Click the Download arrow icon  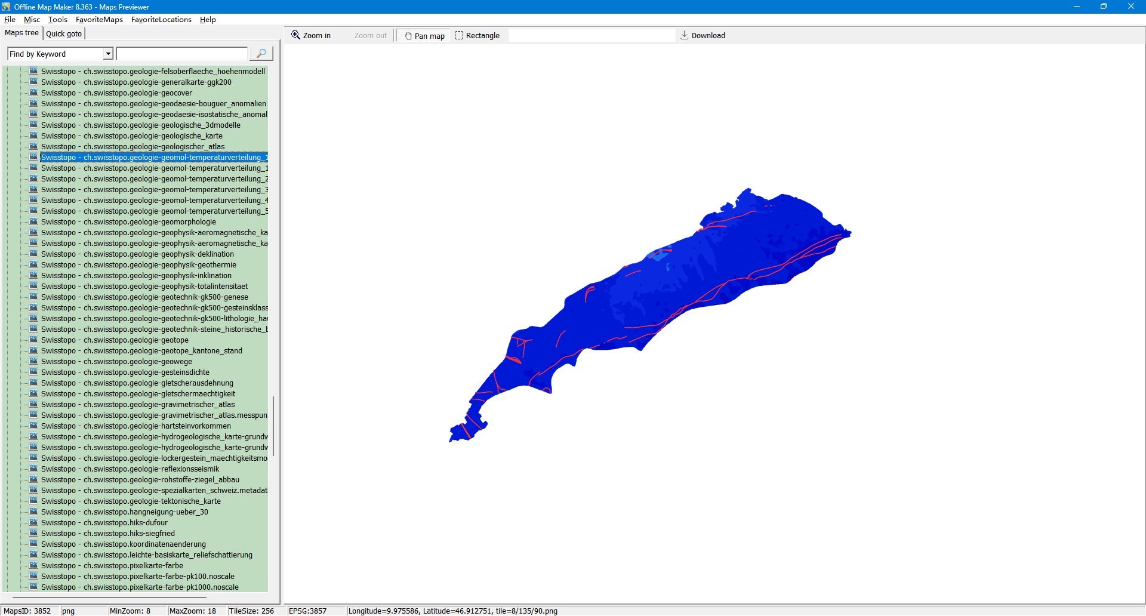pyautogui.click(x=685, y=35)
